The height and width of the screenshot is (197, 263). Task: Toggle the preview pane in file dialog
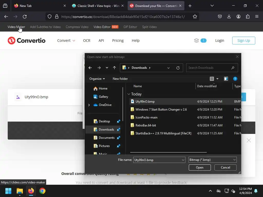click(226, 79)
